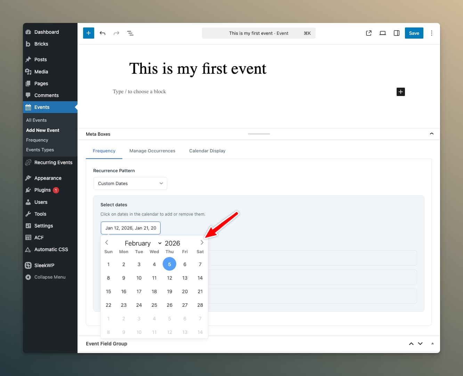This screenshot has width=463, height=376.
Task: Toggle Event Field Group panel triangle
Action: click(432, 344)
